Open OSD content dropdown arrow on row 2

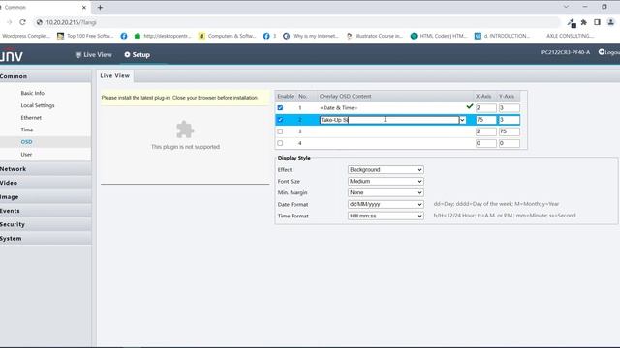coord(462,120)
